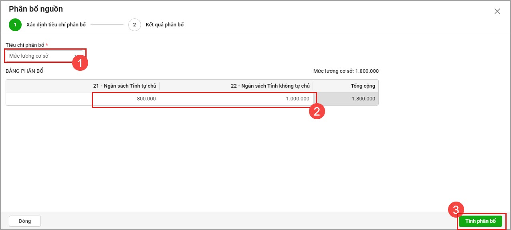
Task: Click red annotation badge number 3
Action: 456,209
